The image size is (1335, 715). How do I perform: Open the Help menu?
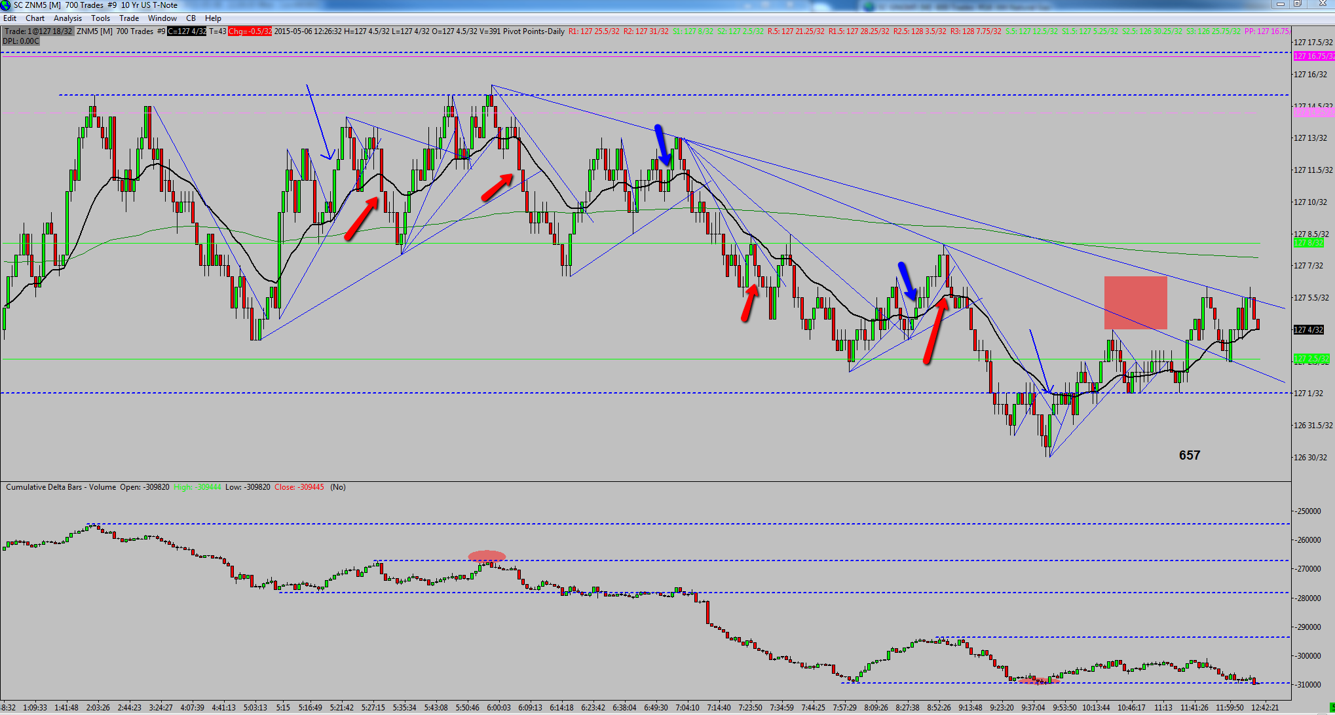tap(213, 18)
